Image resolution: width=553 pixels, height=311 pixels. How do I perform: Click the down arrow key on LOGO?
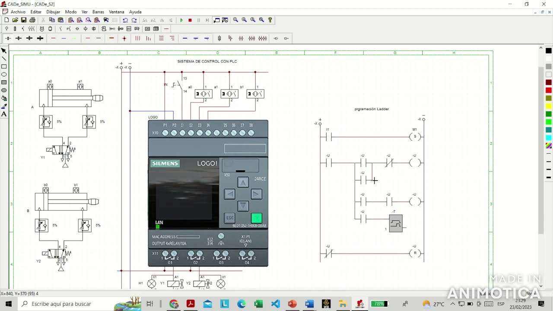point(243,206)
